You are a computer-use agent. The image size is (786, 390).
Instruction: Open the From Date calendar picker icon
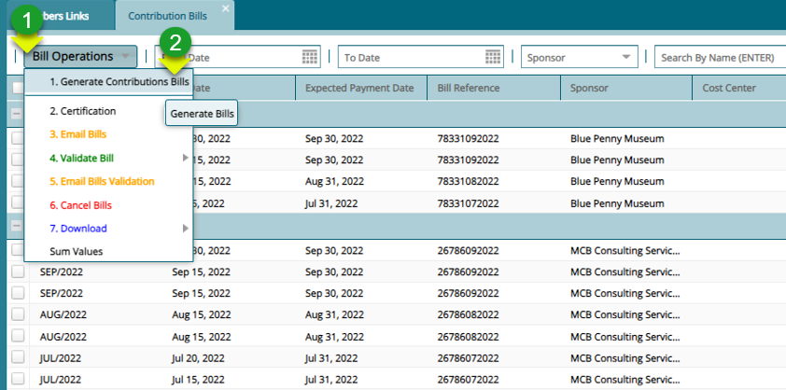pos(310,57)
